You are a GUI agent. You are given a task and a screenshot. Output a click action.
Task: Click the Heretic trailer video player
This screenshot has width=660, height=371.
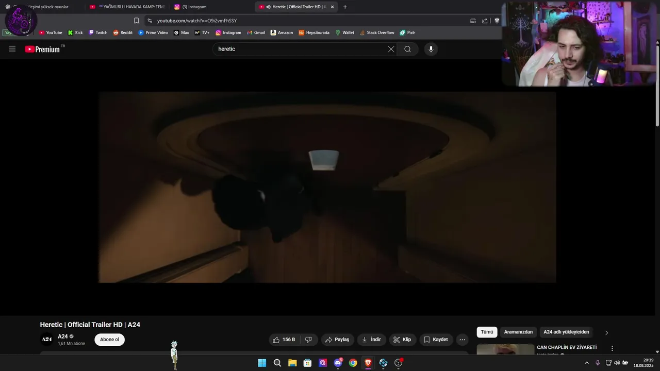(x=327, y=187)
